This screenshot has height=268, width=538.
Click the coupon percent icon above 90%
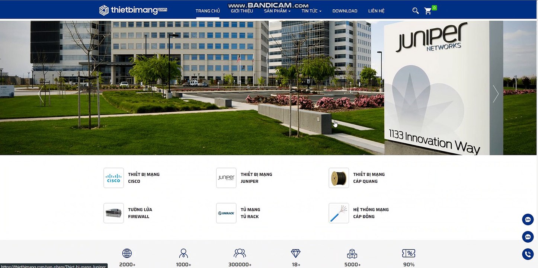pyautogui.click(x=409, y=253)
